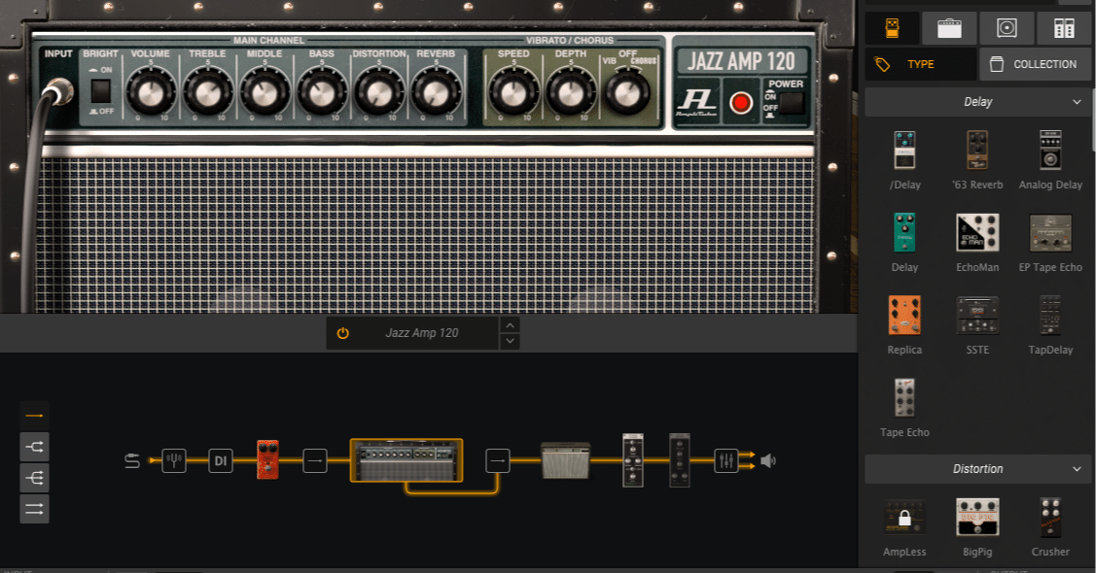Click the TREBLE knob
This screenshot has height=573, width=1096.
tap(207, 93)
